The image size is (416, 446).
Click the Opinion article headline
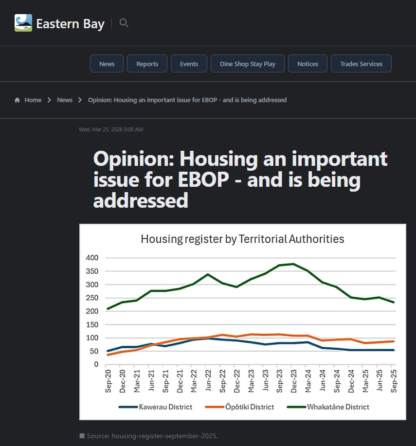240,179
